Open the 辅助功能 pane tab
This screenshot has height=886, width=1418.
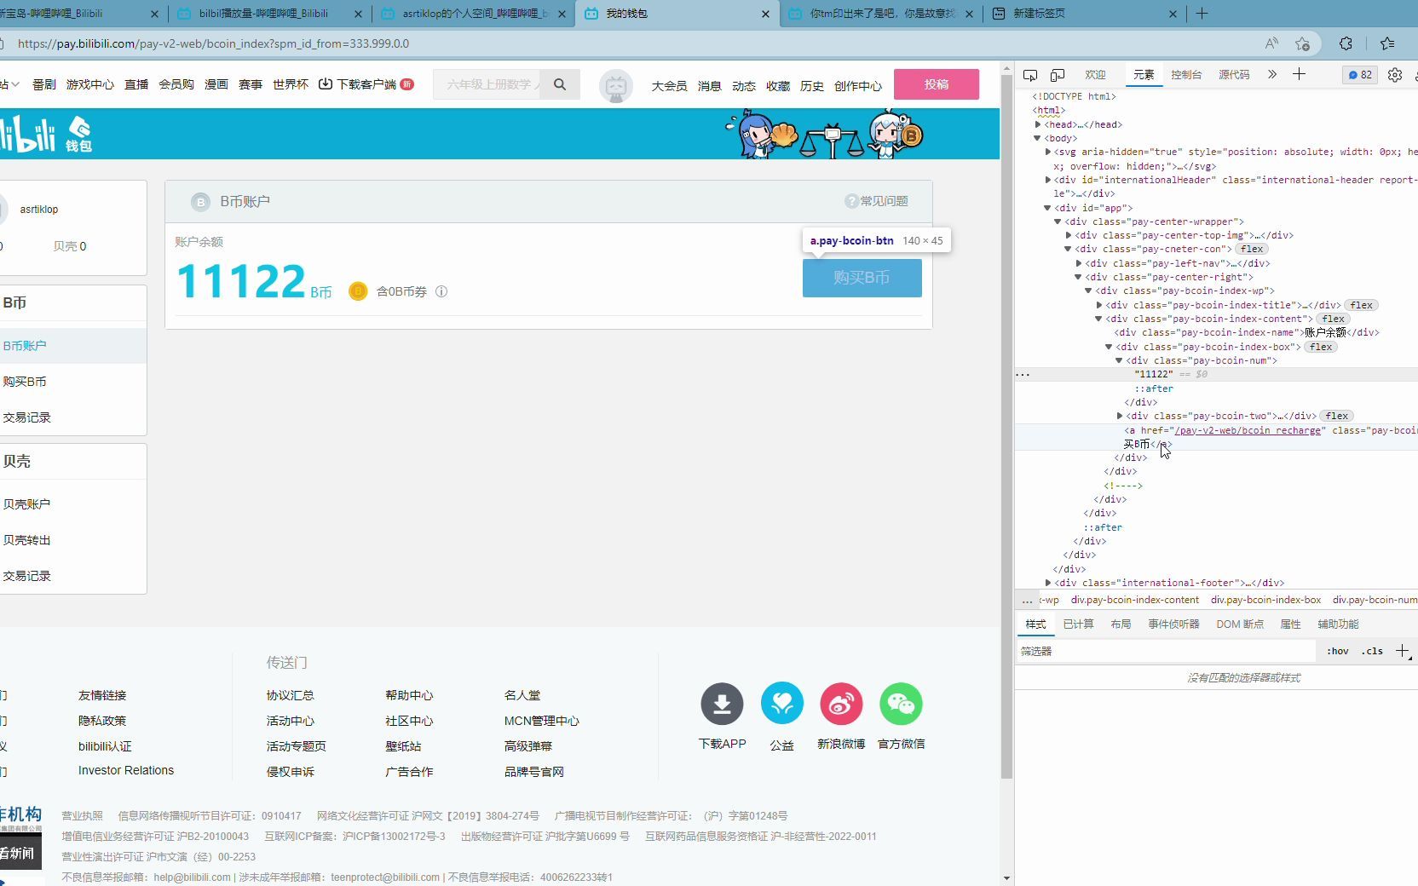(1338, 624)
